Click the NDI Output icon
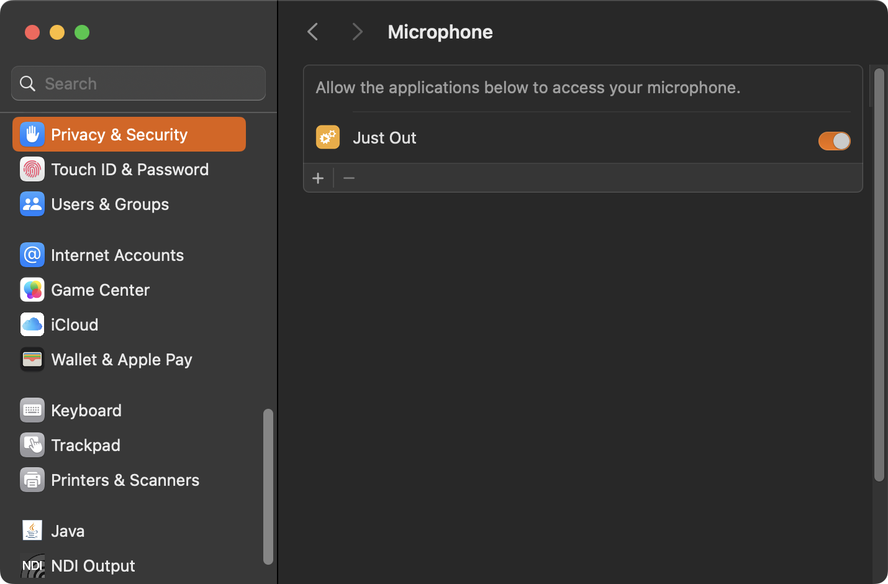The image size is (888, 584). click(32, 565)
